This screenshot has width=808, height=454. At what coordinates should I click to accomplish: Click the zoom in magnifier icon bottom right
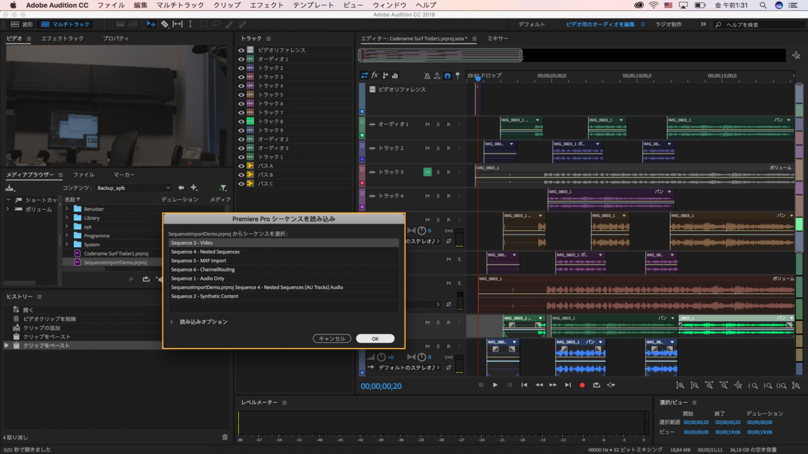[x=681, y=385]
